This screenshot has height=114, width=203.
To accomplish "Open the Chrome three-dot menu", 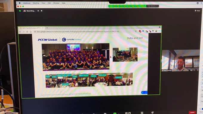I will click(159, 31).
